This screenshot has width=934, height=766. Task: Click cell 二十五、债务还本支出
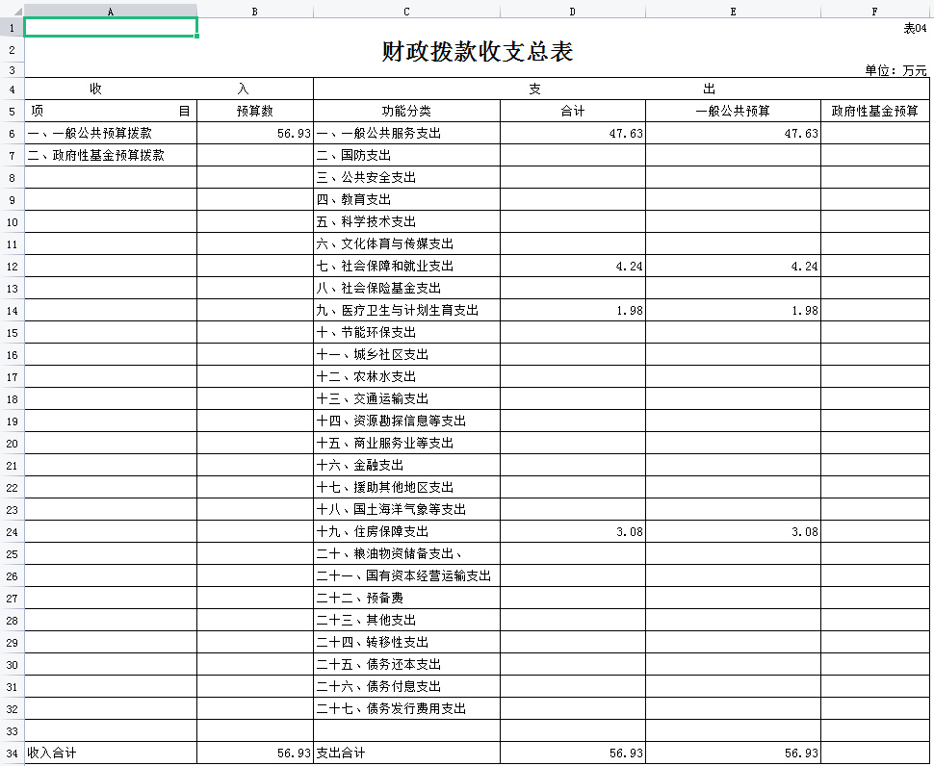(407, 664)
